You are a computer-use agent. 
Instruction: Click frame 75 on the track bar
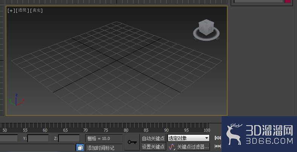pyautogui.click(x=106, y=130)
